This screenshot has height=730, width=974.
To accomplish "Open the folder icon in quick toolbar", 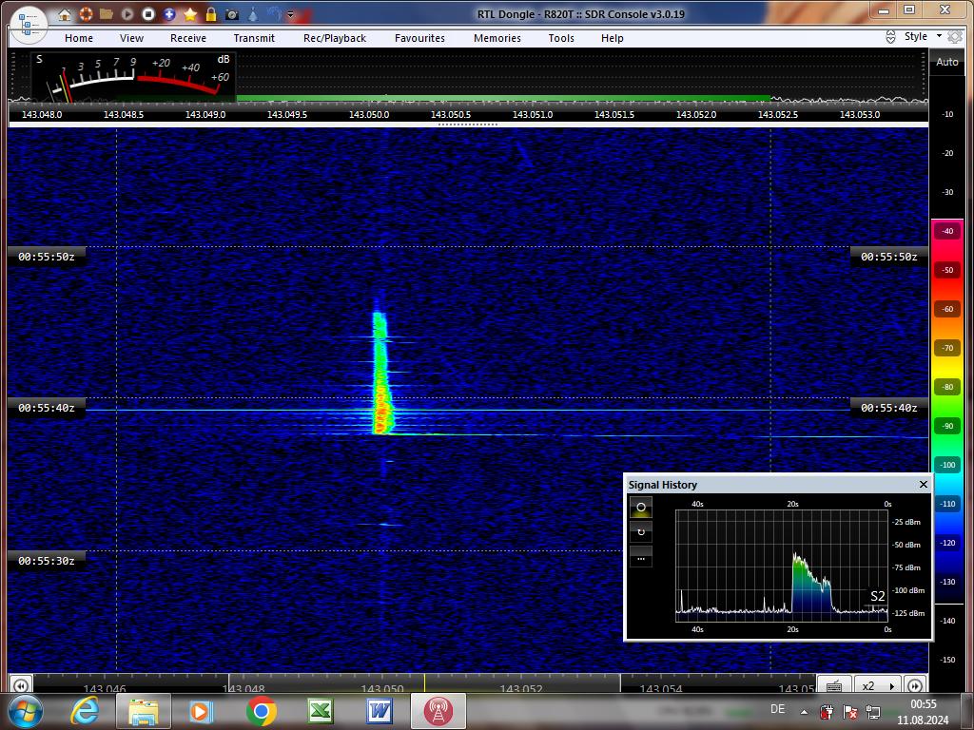I will coord(107,13).
